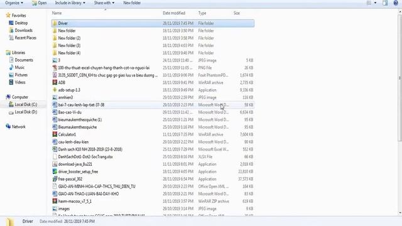Viewport: 402px width, 226px height.
Task: Select the 100-thu-thuat-excel PNG file icon
Action: (55, 68)
